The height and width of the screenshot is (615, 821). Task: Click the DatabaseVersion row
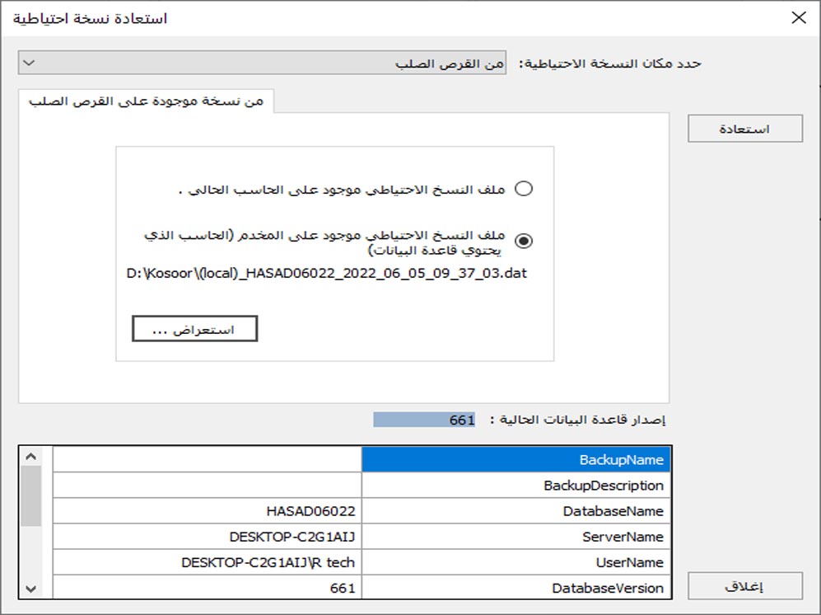click(362, 588)
